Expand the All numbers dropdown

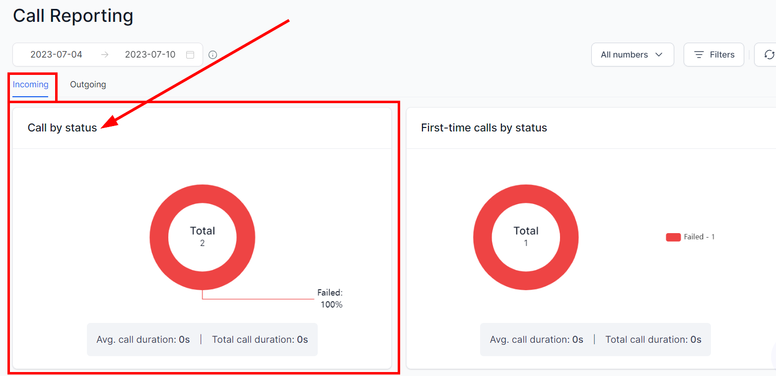click(x=632, y=55)
